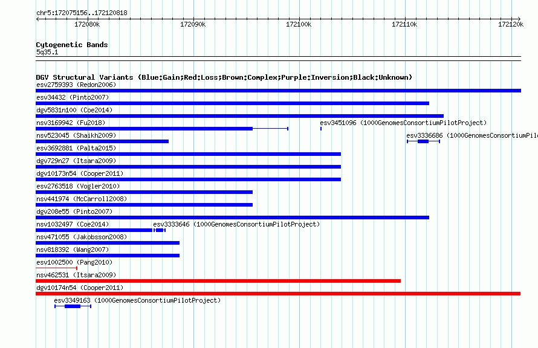This screenshot has width=538, height=348.
Task: Select the esv3349163 blue variant glyph
Action: pyautogui.click(x=73, y=306)
